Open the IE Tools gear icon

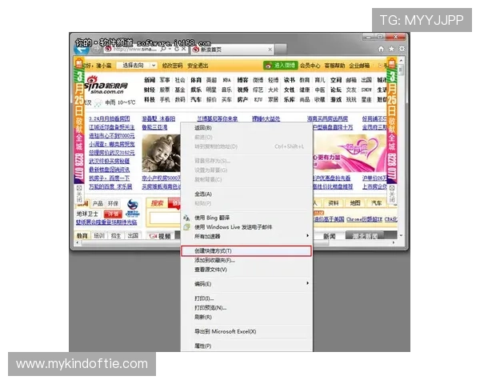(402, 49)
